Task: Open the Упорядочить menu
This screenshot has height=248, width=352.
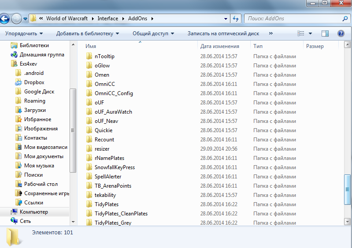Action: [x=24, y=33]
